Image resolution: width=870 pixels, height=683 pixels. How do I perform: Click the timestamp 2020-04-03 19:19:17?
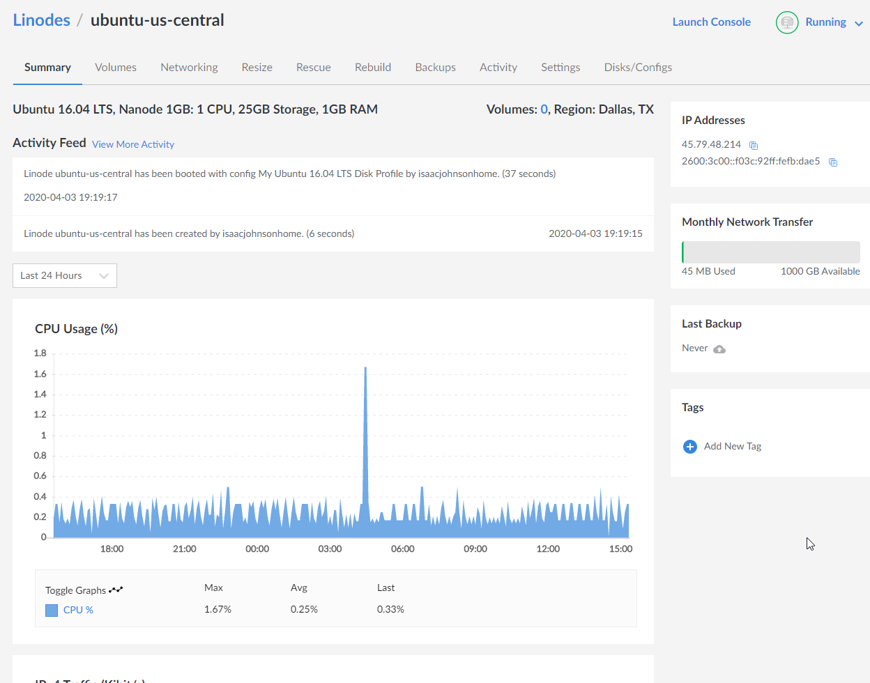pos(70,198)
